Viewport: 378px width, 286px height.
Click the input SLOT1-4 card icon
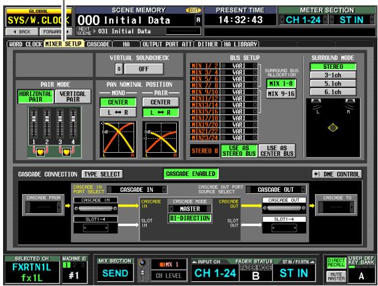click(95, 228)
